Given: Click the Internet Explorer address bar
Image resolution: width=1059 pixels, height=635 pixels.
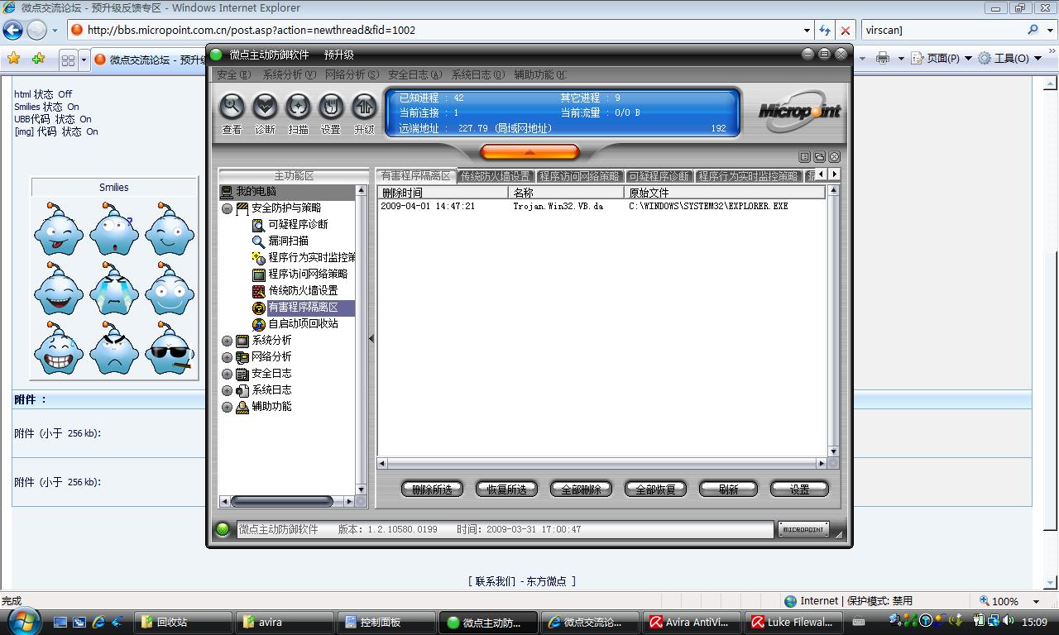Looking at the screenshot, I should pyautogui.click(x=438, y=30).
